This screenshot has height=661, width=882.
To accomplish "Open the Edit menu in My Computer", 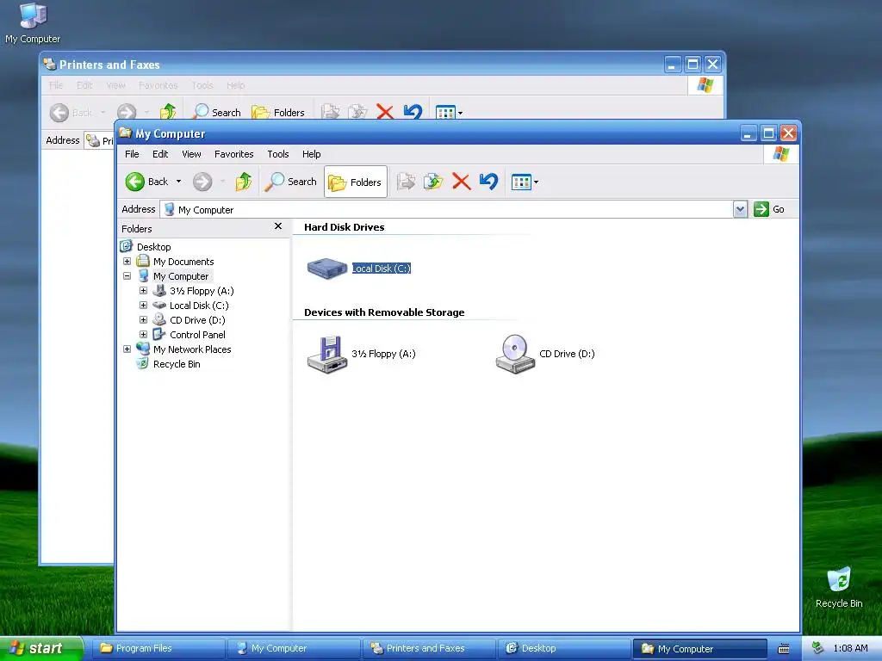I will (160, 154).
